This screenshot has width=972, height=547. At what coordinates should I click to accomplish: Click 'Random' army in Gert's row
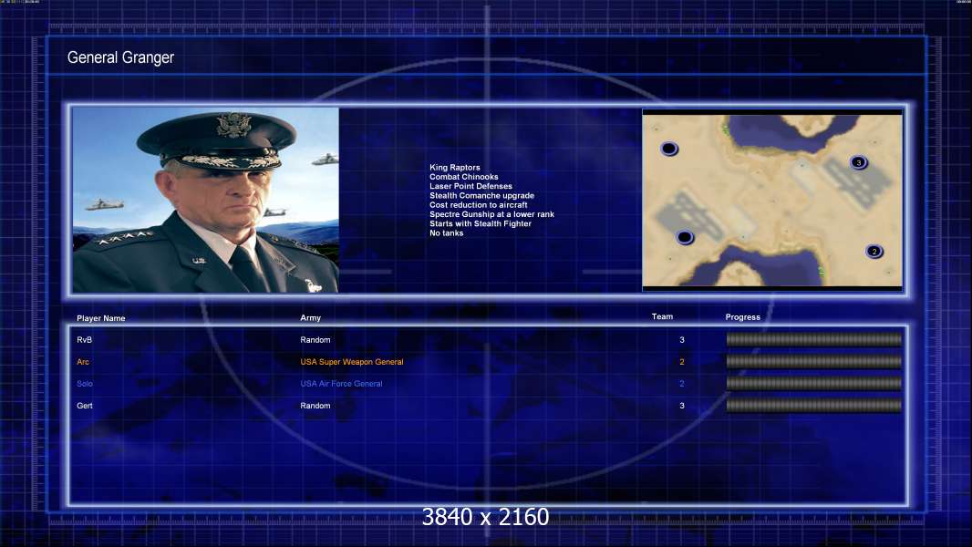315,406
